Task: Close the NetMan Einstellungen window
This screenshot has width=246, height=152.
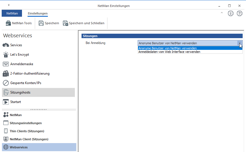Action: pyautogui.click(x=239, y=6)
